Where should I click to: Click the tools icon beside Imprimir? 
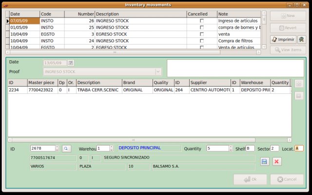point(301,39)
